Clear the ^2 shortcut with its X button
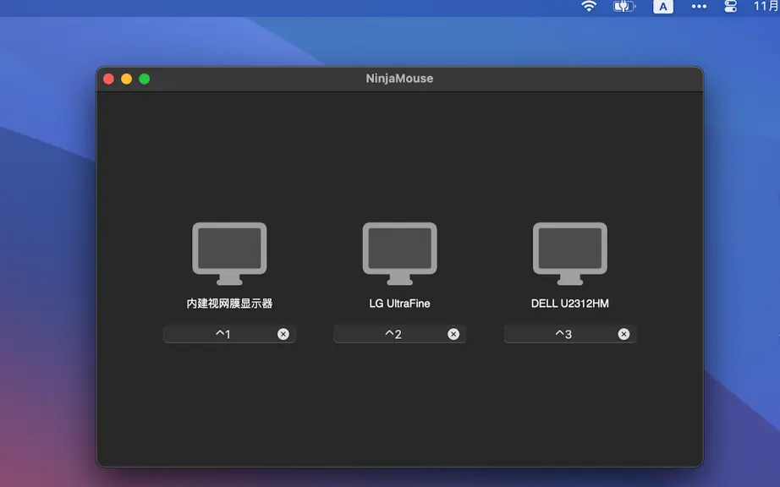This screenshot has width=780, height=487. pos(453,334)
